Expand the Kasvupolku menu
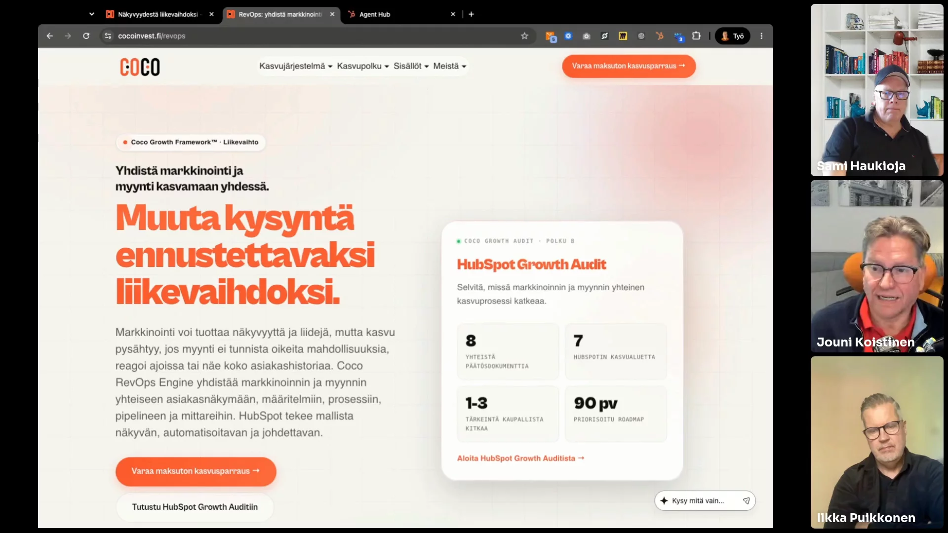This screenshot has width=948, height=533. point(363,66)
